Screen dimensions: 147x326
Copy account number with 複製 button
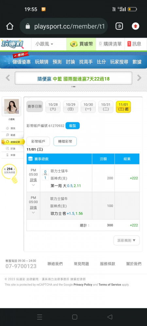coord(73,126)
